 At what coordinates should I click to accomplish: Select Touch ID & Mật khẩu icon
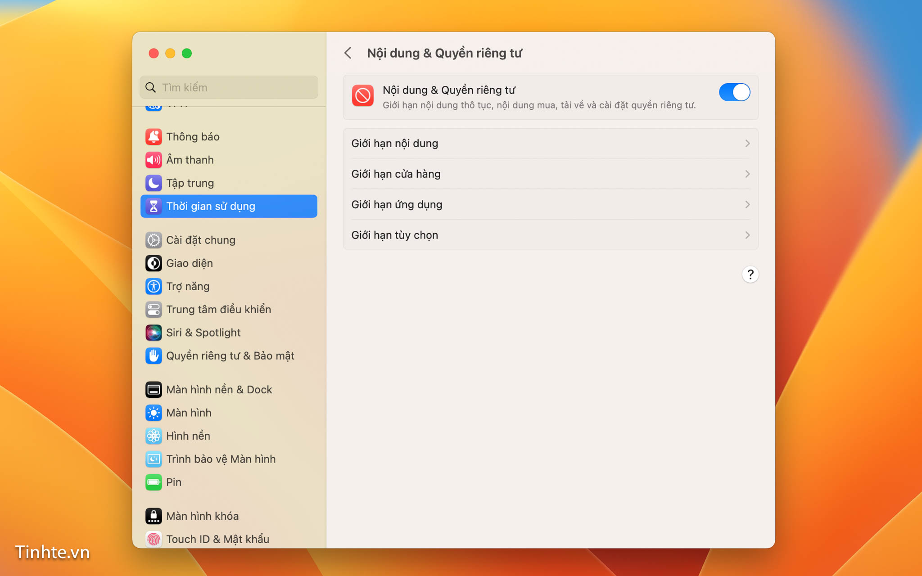pyautogui.click(x=154, y=539)
